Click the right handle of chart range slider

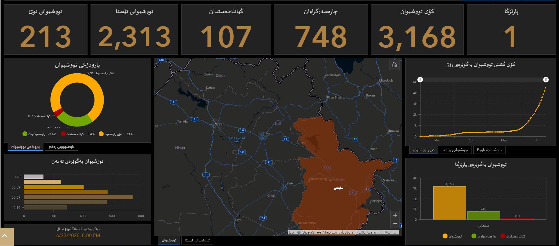(x=546, y=80)
